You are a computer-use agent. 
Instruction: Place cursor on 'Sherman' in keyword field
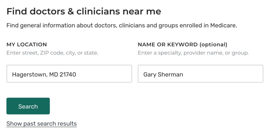click(x=170, y=74)
